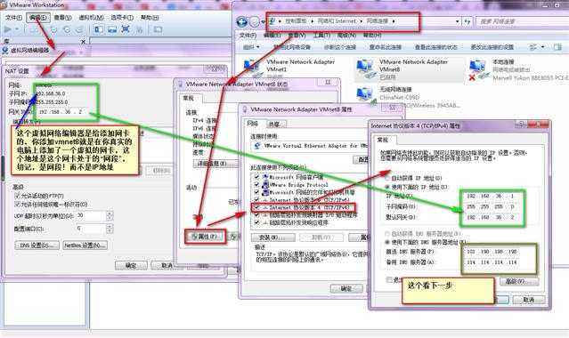Click the 配置端口 spinner arrows
569x338 pixels.
pos(110,229)
